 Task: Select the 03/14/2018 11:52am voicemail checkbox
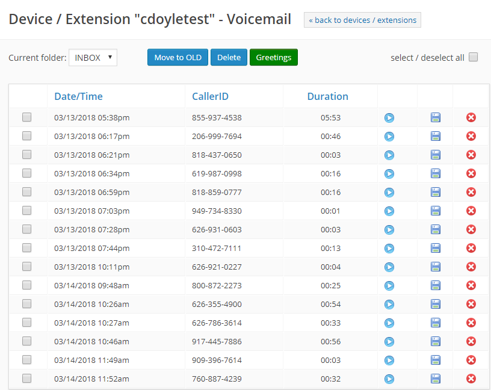26,379
